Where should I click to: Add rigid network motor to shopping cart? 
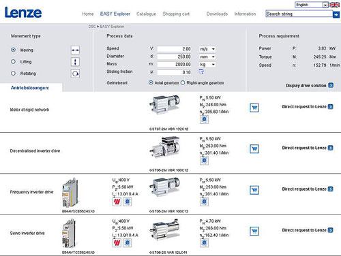pyautogui.click(x=254, y=108)
